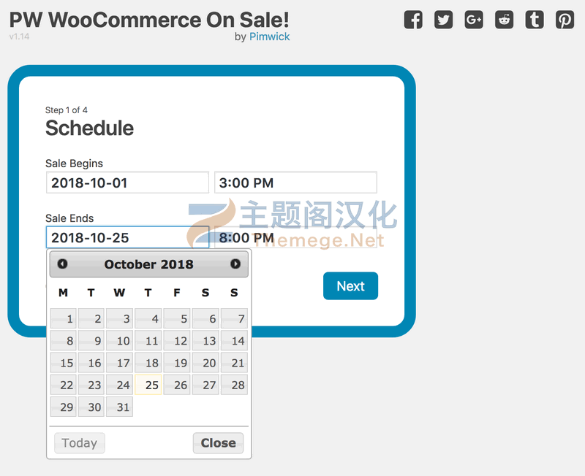Select October 8 in calendar

coord(64,340)
